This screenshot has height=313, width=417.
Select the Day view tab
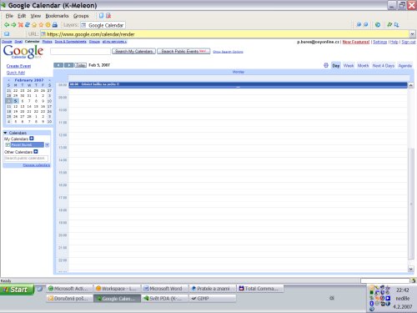click(336, 66)
